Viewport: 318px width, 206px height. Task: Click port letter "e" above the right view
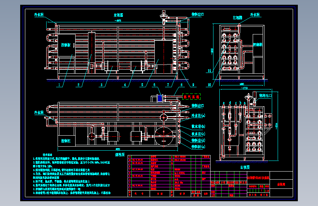pyautogui.click(x=224, y=103)
